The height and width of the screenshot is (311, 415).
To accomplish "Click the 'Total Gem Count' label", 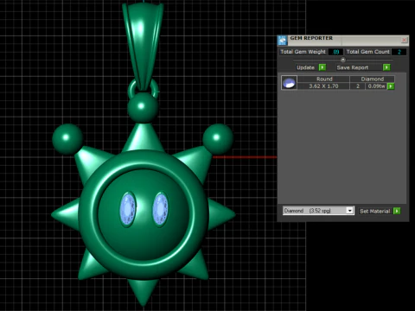I will (x=367, y=52).
